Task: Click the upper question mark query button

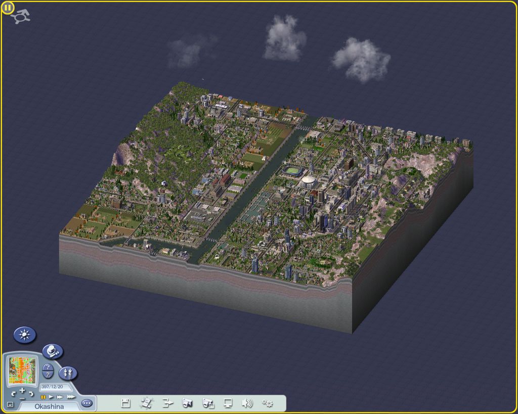Action: point(48,367)
